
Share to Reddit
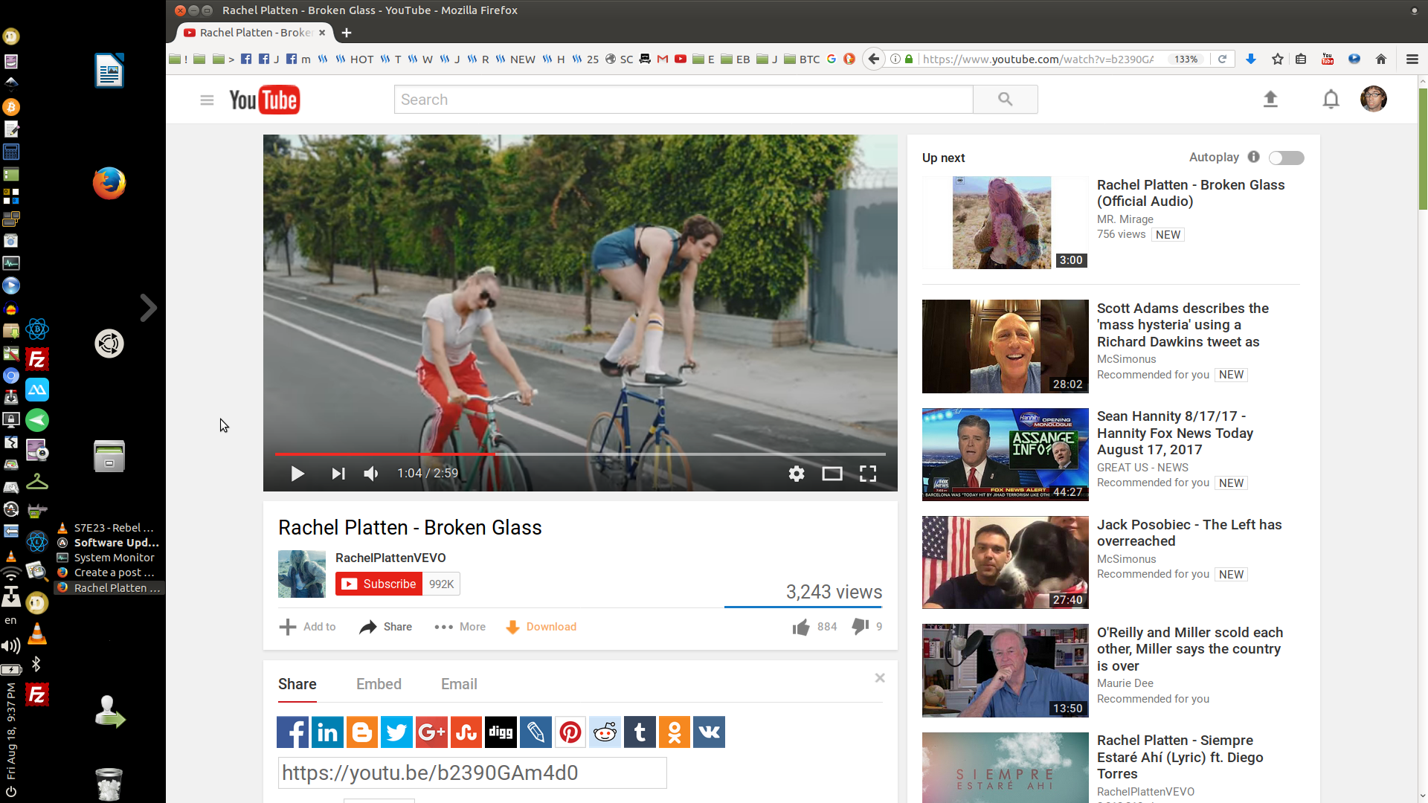tap(605, 732)
